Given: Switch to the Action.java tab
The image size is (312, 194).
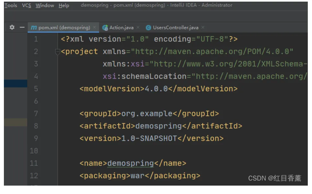Looking at the screenshot, I should coord(121,27).
